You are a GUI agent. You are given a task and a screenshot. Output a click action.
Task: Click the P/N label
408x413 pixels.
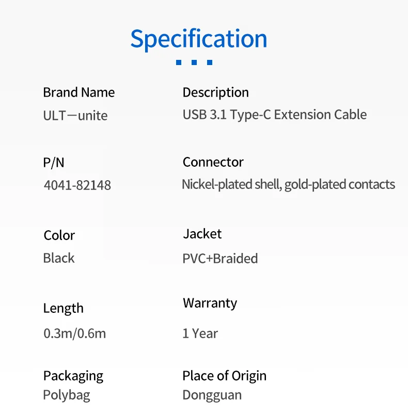[x=54, y=163]
